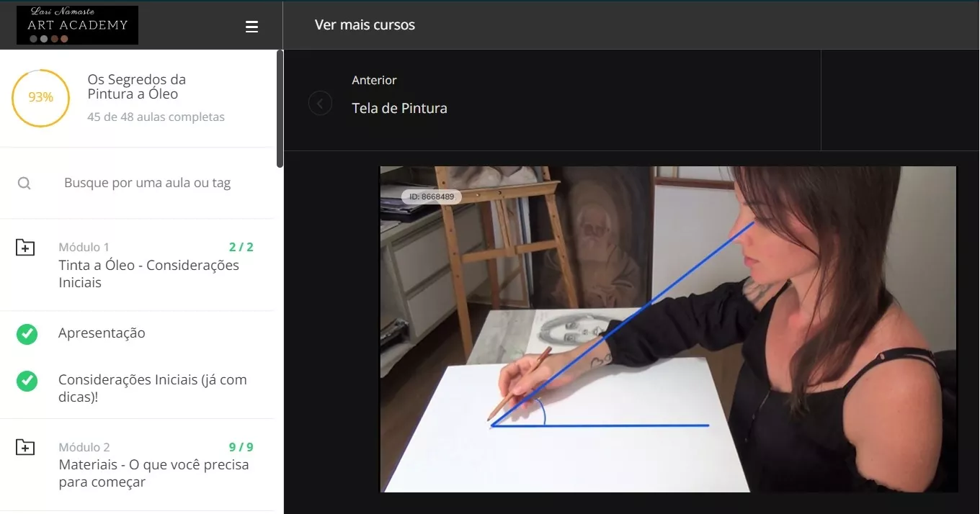The image size is (980, 514).
Task: Toggle Considerações Iniciais completion checkmark
Action: click(x=27, y=381)
